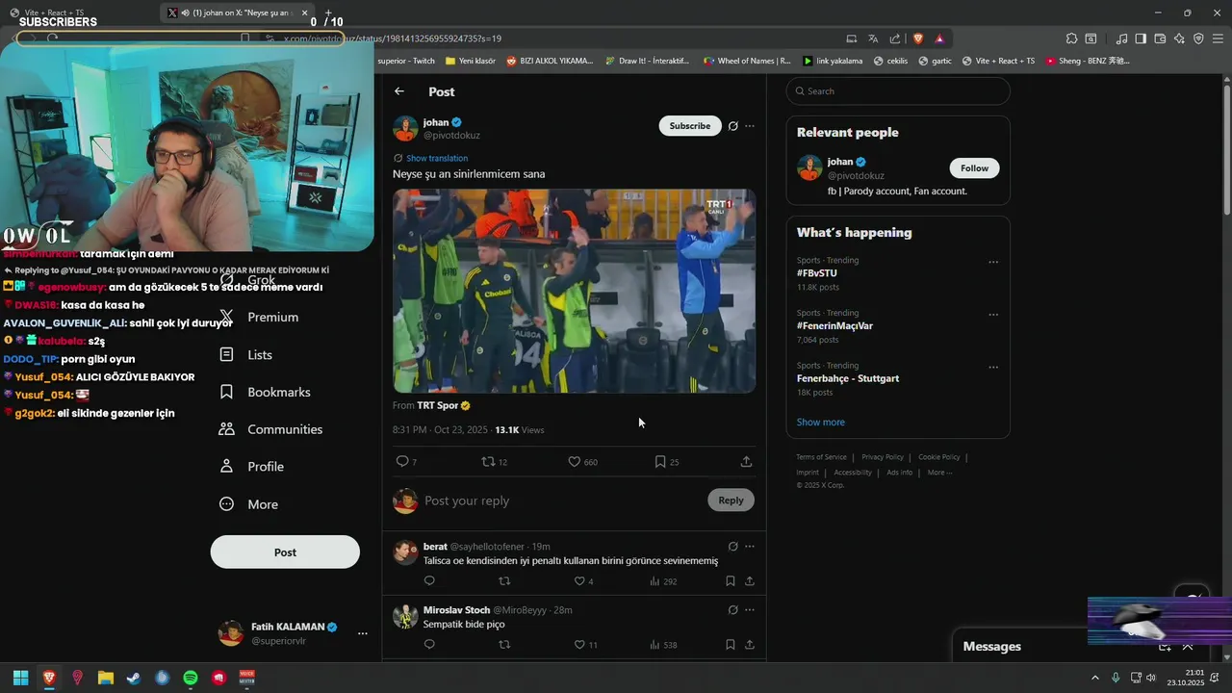
Task: Switch to the johan on X browser tab
Action: tap(237, 13)
